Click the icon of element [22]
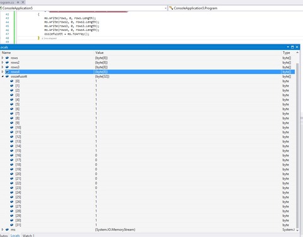The width and height of the screenshot is (303, 237). click(12, 183)
